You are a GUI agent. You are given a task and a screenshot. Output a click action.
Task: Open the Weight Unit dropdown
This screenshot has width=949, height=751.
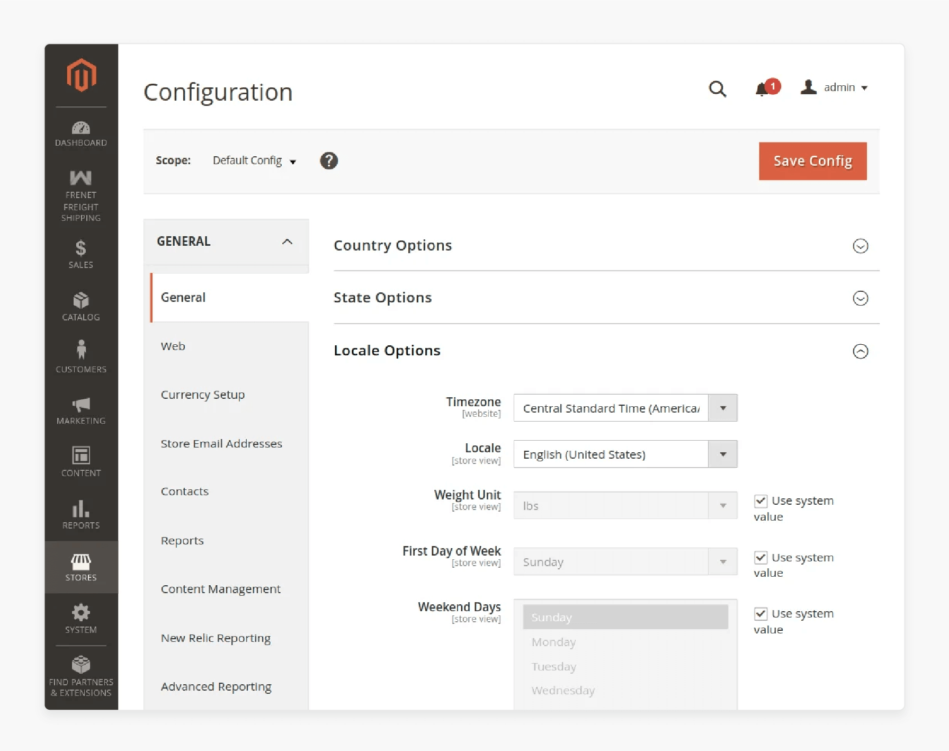click(625, 505)
